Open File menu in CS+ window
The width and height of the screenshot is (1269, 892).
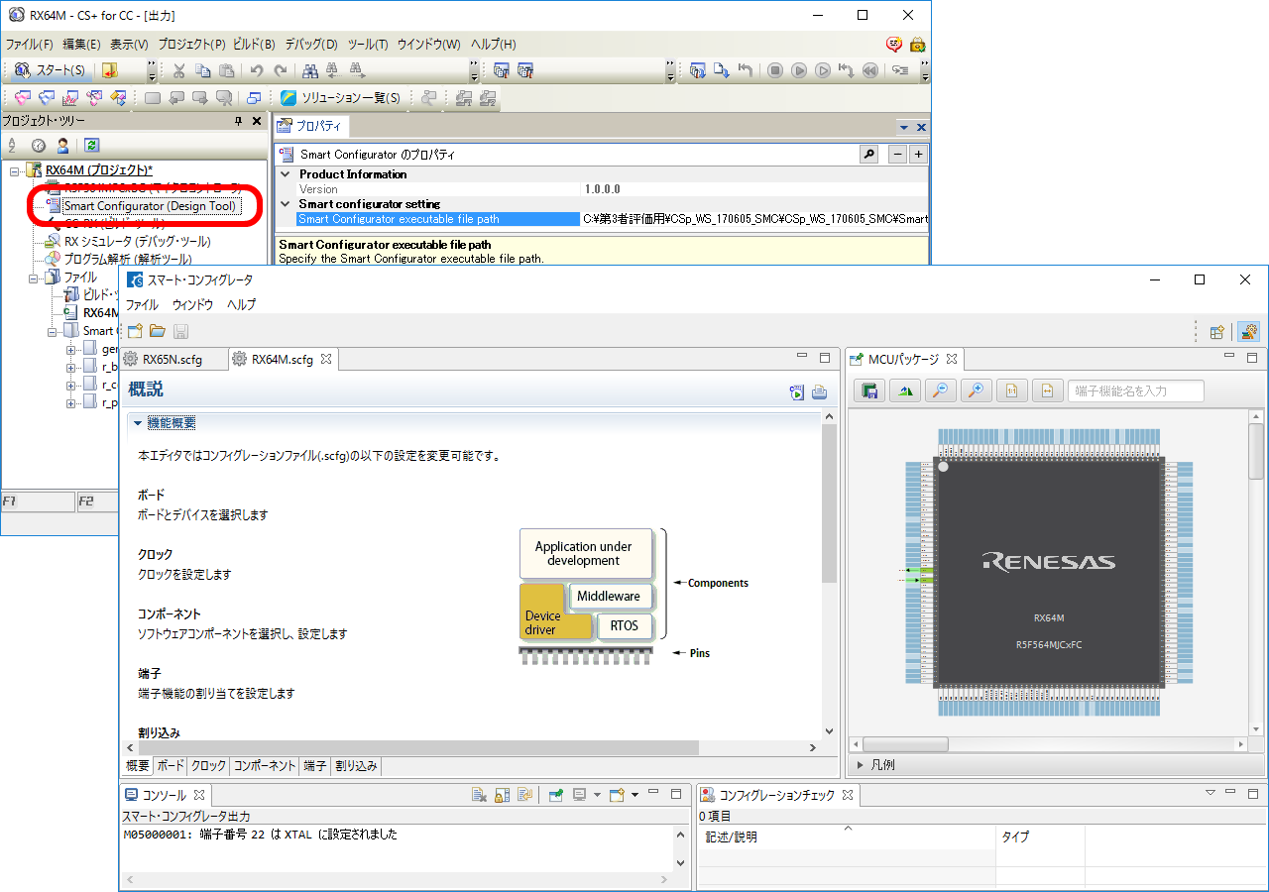pyautogui.click(x=29, y=45)
